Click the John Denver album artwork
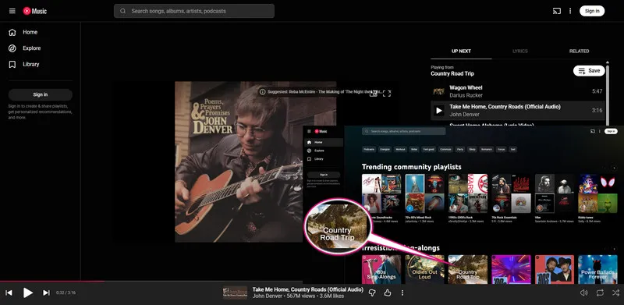624x305 pixels. coord(239,162)
